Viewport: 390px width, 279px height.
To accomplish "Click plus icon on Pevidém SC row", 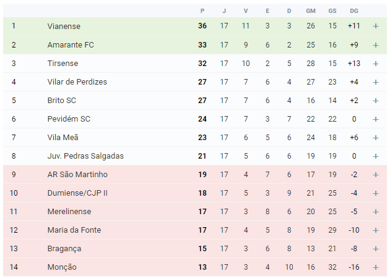I will click(x=376, y=119).
